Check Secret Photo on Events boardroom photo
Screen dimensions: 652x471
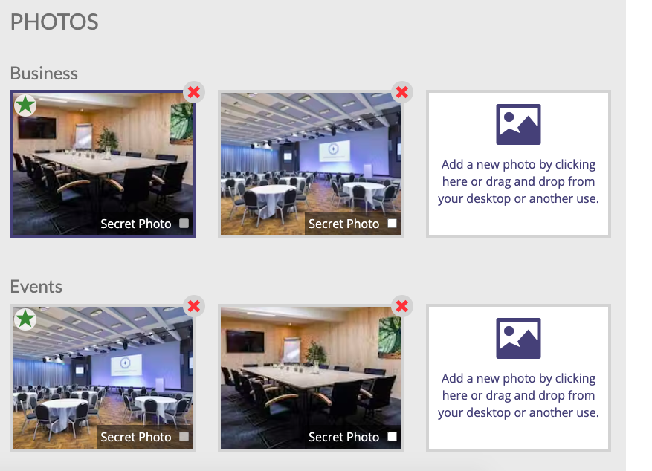point(392,437)
